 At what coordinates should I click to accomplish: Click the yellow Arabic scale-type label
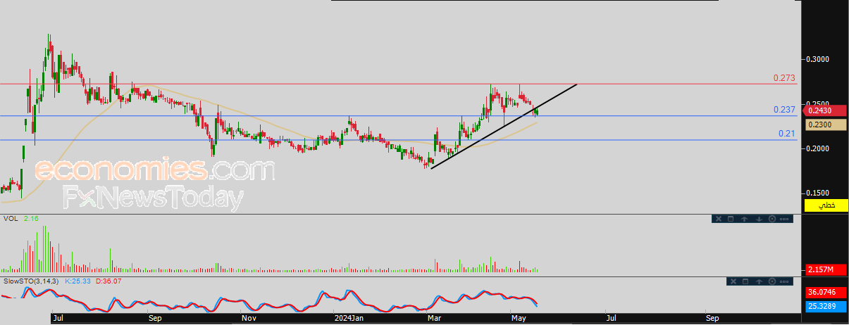pos(825,205)
